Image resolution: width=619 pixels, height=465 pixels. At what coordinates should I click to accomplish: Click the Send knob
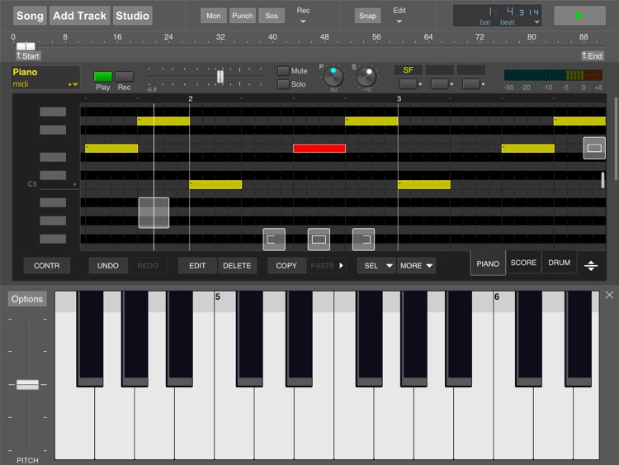tap(366, 76)
